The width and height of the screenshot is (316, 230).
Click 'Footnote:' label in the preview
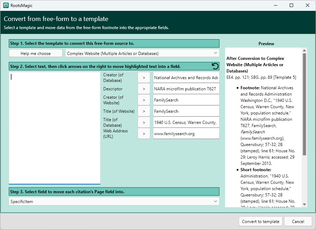click(x=250, y=88)
